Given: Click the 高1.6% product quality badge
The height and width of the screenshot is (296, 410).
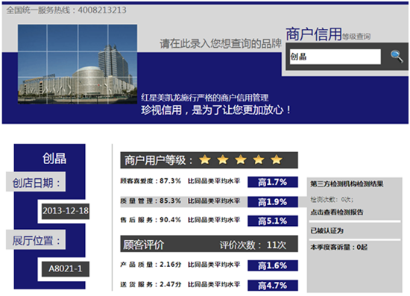Looking at the screenshot, I should (273, 265).
